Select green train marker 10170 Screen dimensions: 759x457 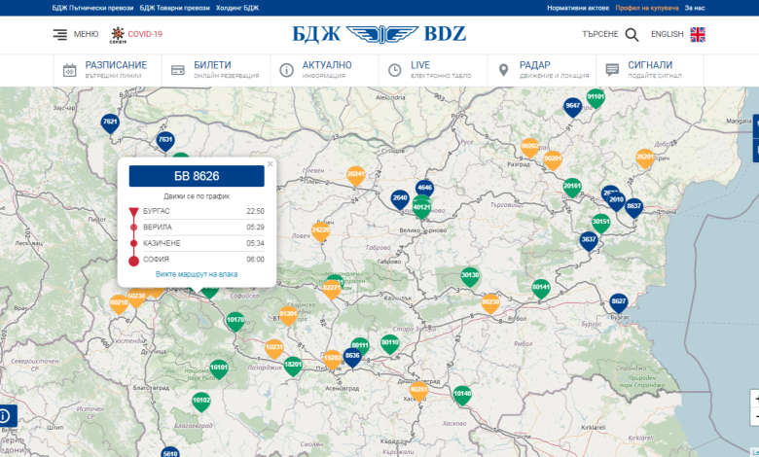point(235,321)
